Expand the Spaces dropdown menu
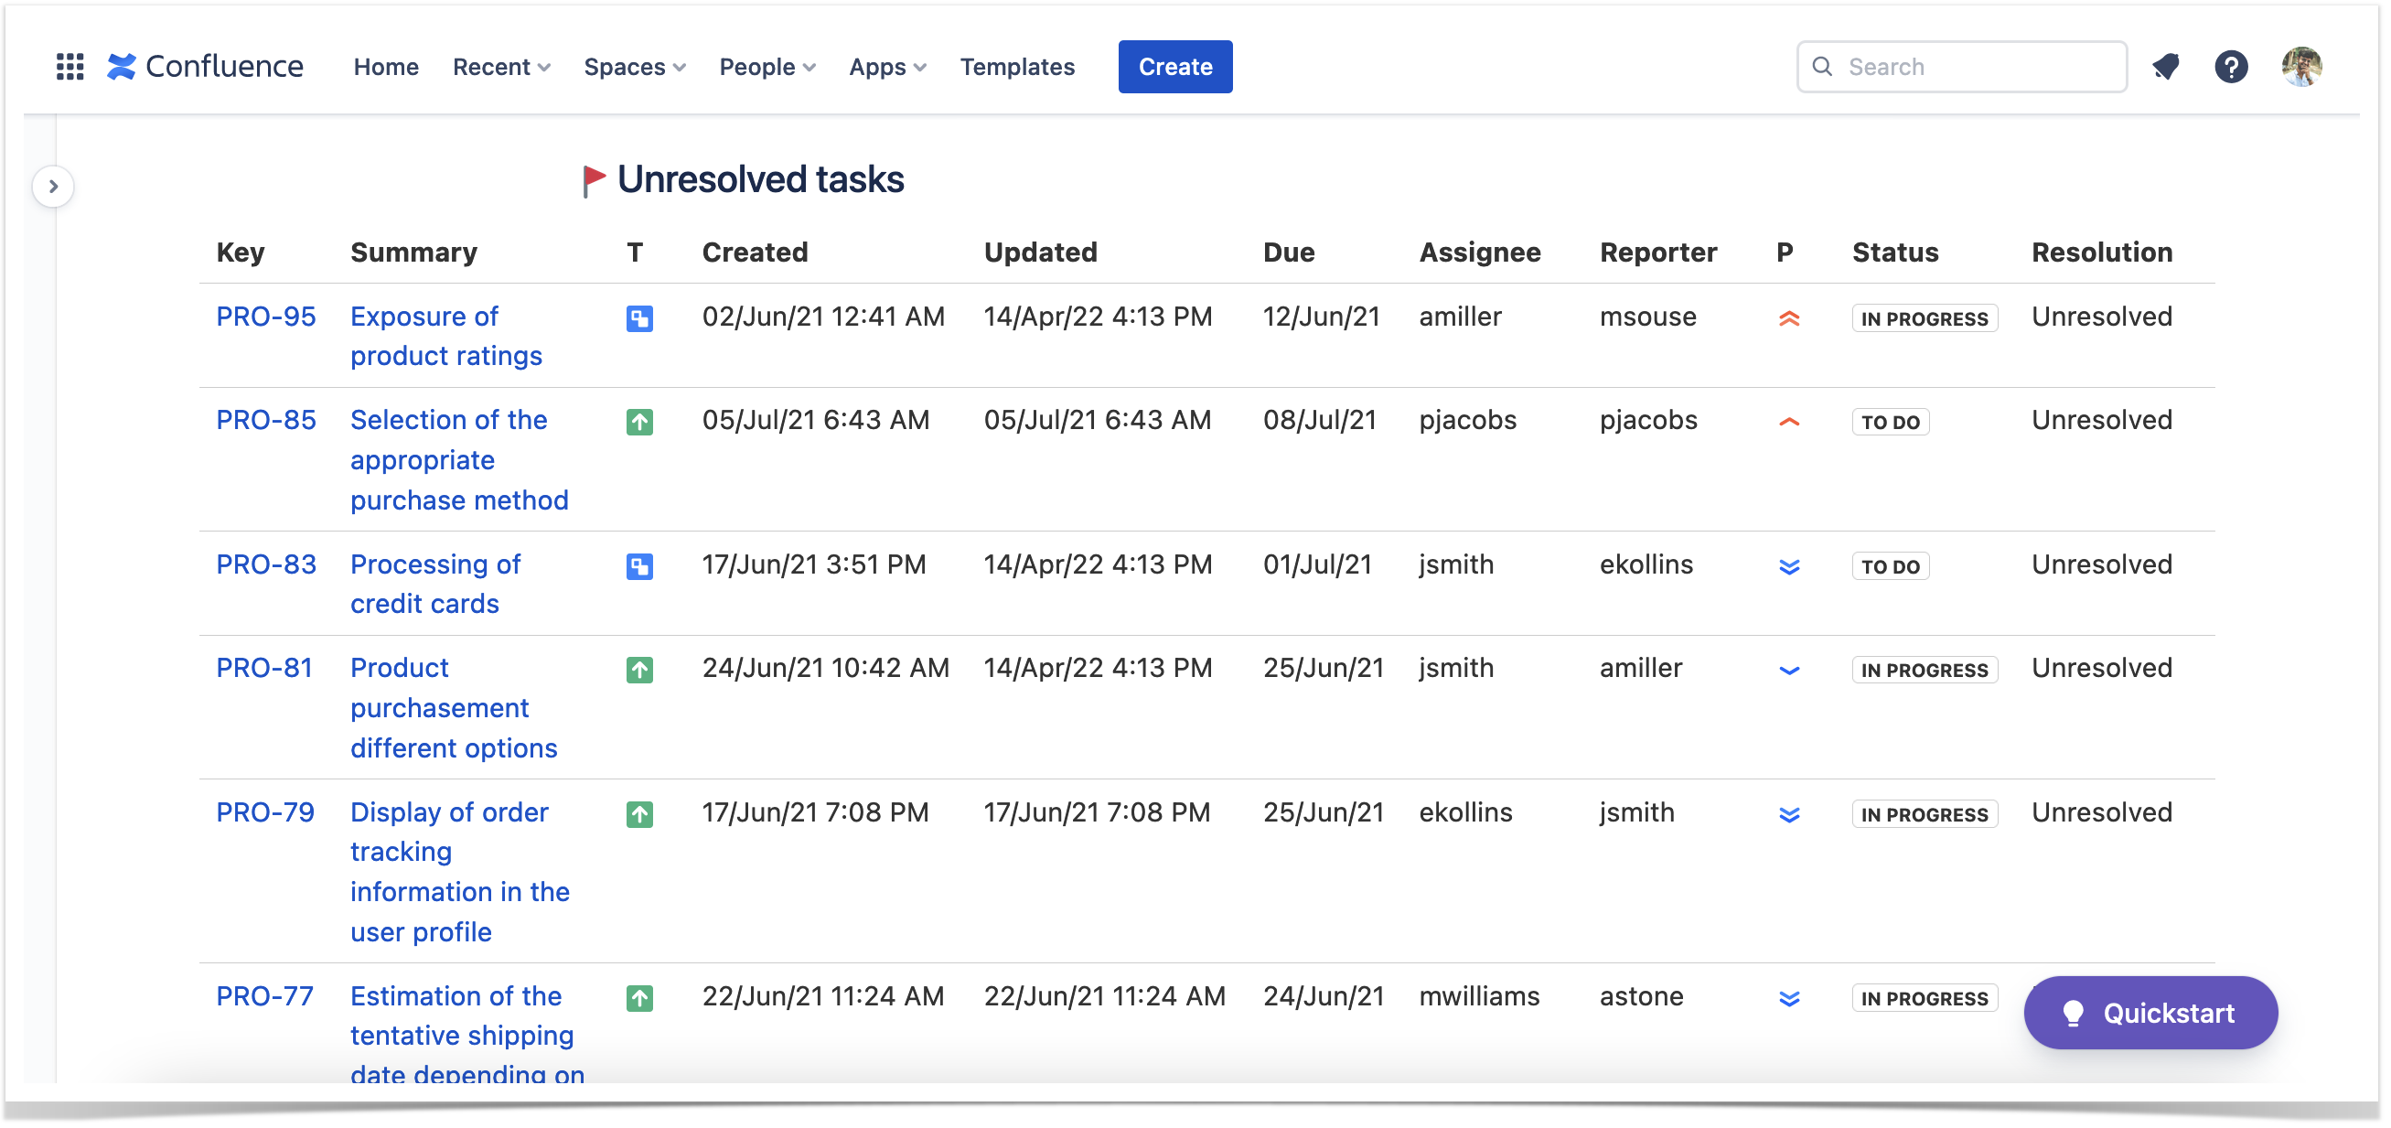2391x1128 pixels. tap(635, 67)
